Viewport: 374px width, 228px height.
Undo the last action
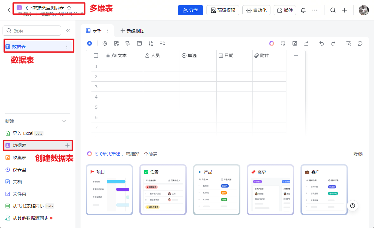322,43
